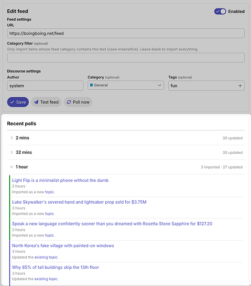251x286 pixels.
Task: Toggle the Enabled feed switch
Action: tap(220, 11)
